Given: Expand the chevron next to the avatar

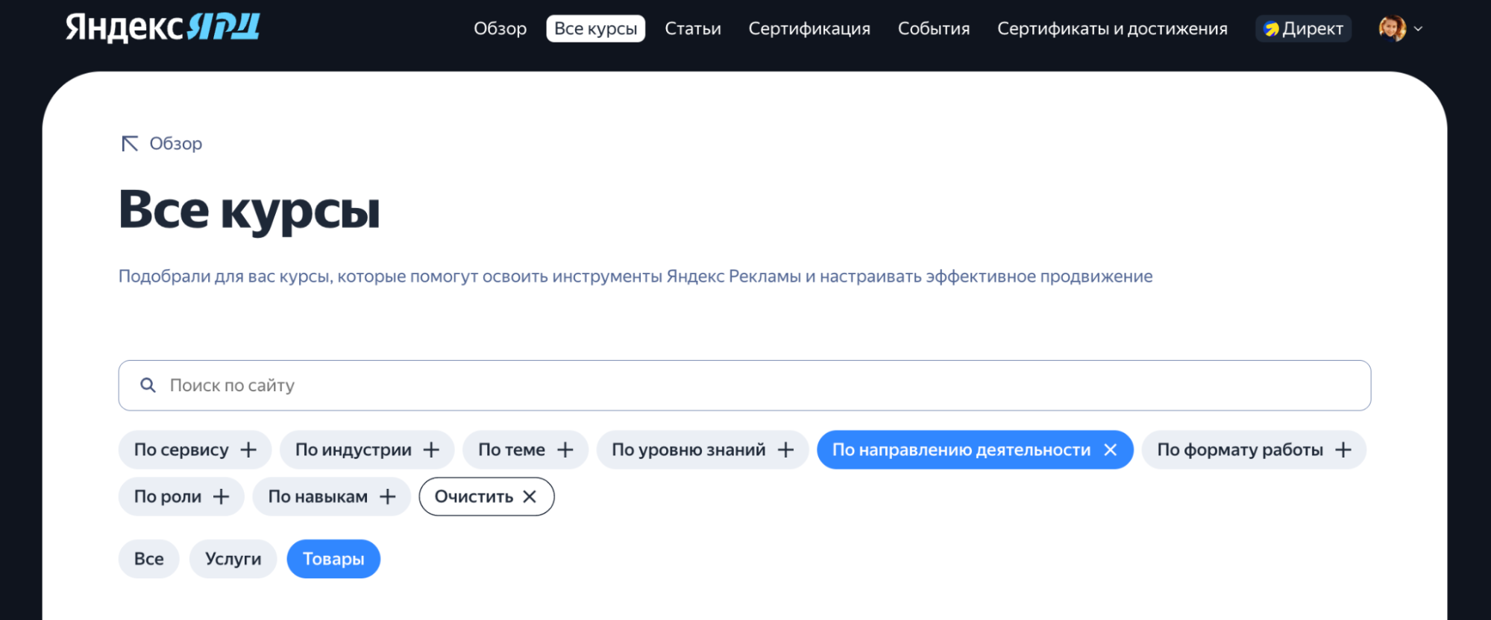Looking at the screenshot, I should (x=1419, y=29).
